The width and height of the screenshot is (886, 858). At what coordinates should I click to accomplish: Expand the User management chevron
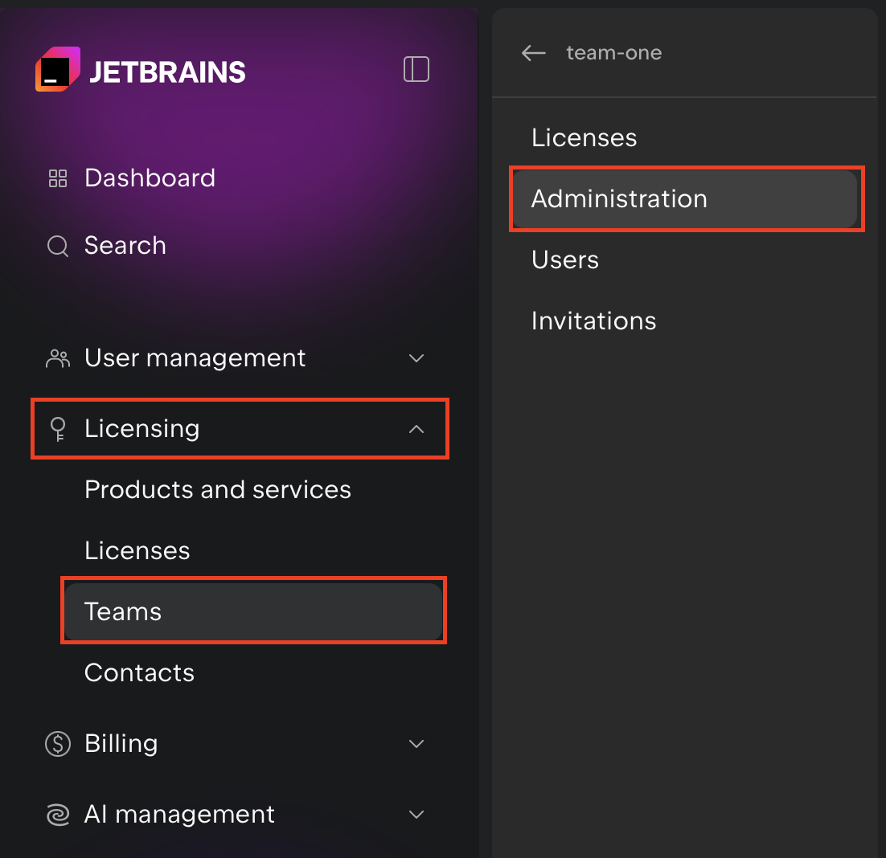pyautogui.click(x=416, y=358)
